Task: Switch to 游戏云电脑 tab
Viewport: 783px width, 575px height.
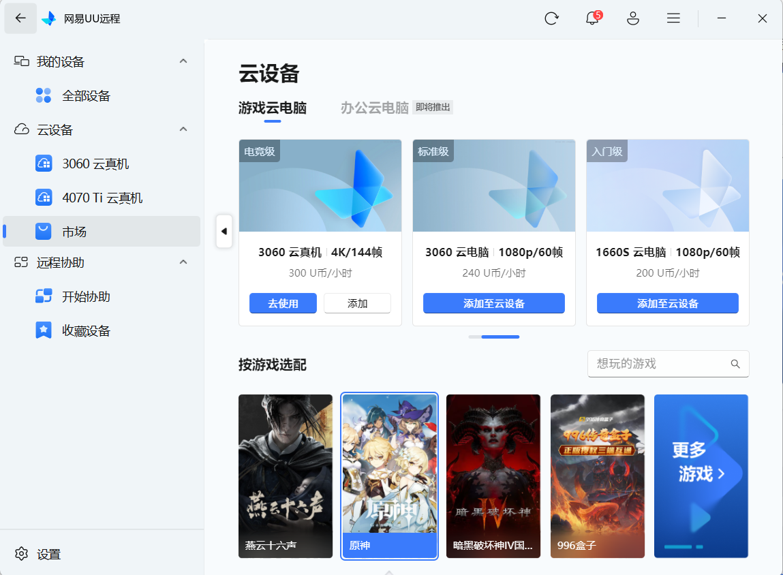Action: pyautogui.click(x=273, y=108)
